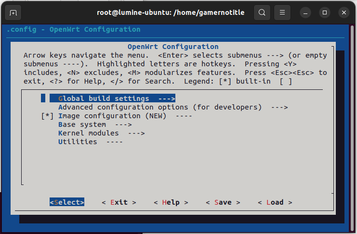This screenshot has height=234, width=357.
Task: Highlight the Global build settings entry
Action: click(104, 99)
